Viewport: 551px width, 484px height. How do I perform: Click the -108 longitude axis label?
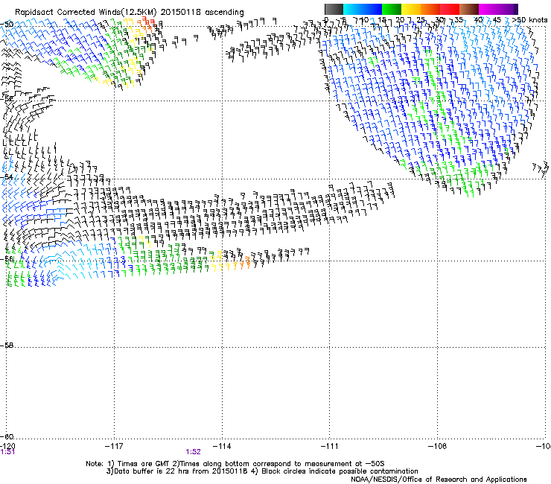coord(438,446)
